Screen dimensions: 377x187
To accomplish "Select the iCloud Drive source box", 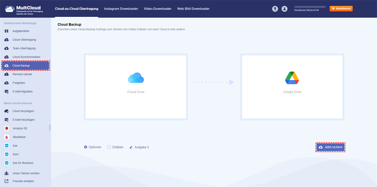I will [x=136, y=87].
